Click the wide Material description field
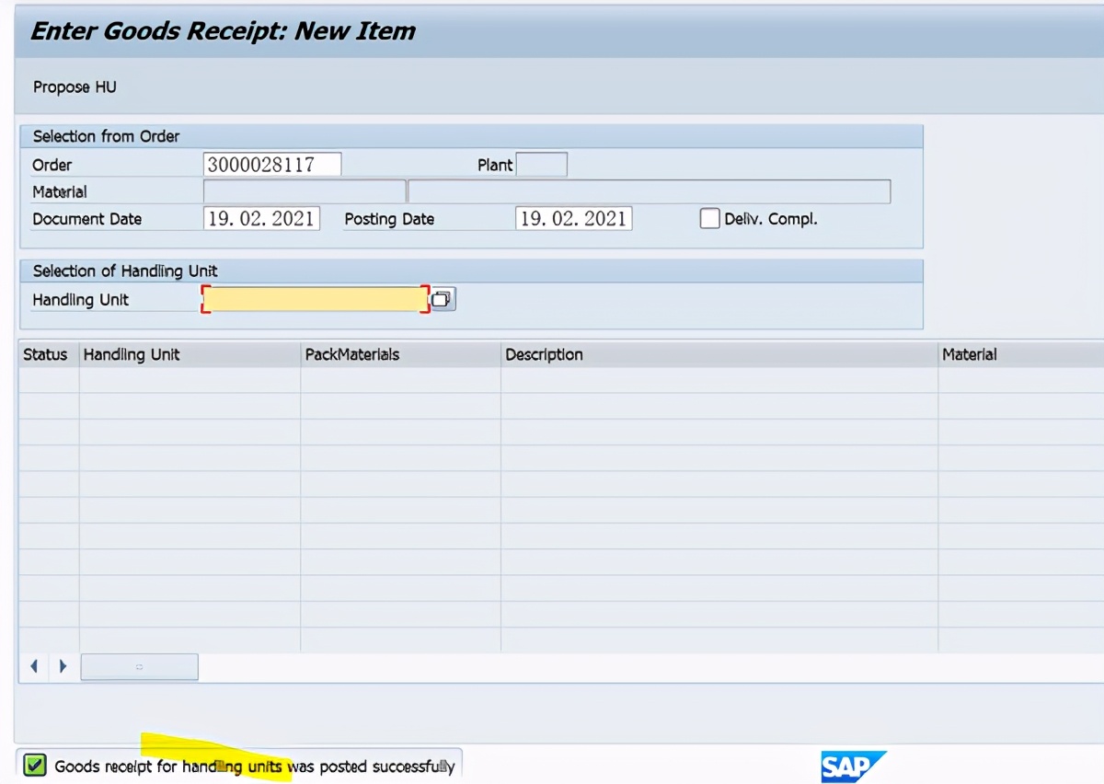 (649, 191)
